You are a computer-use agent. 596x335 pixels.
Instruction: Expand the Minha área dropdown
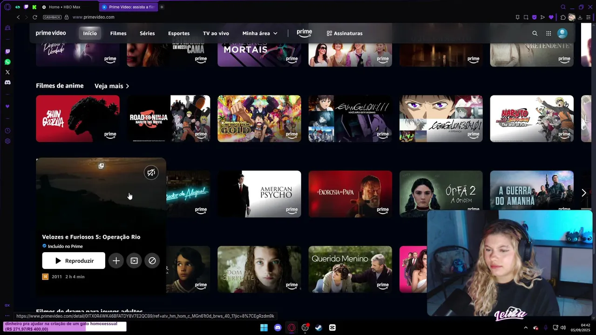260,33
